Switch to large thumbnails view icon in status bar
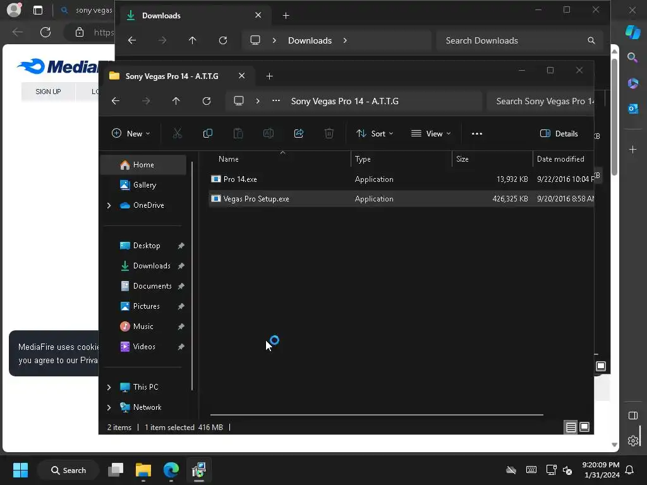Viewport: 647px width, 485px height. point(584,428)
